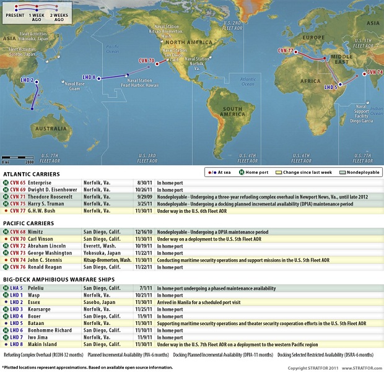Click the 'Refueling Complex Overhaul (RCOH-32 months)' footnote
The height and width of the screenshot is (372, 384).
tap(43, 355)
